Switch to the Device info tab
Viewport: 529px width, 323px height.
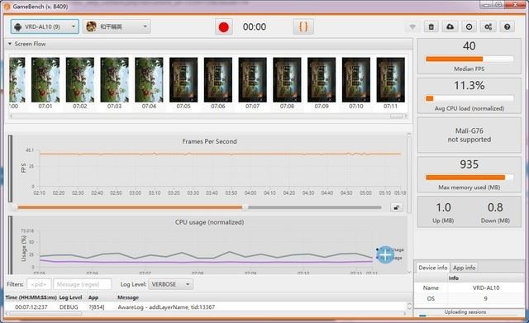pyautogui.click(x=433, y=268)
